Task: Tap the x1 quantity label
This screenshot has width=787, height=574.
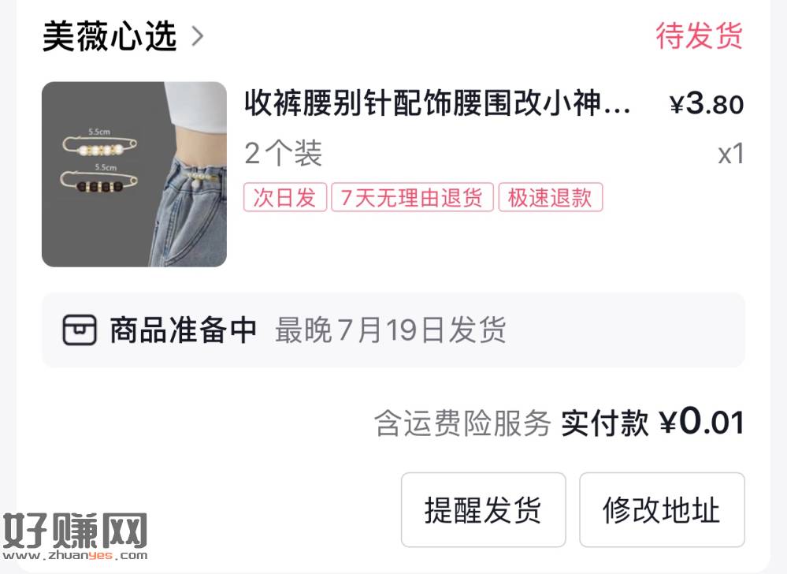Action: tap(731, 154)
